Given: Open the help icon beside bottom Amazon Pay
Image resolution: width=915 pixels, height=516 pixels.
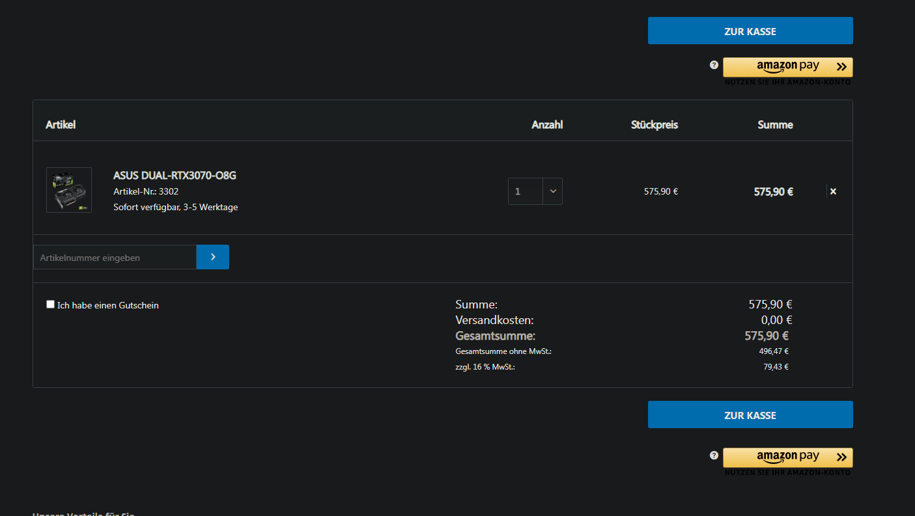Looking at the screenshot, I should pos(714,455).
